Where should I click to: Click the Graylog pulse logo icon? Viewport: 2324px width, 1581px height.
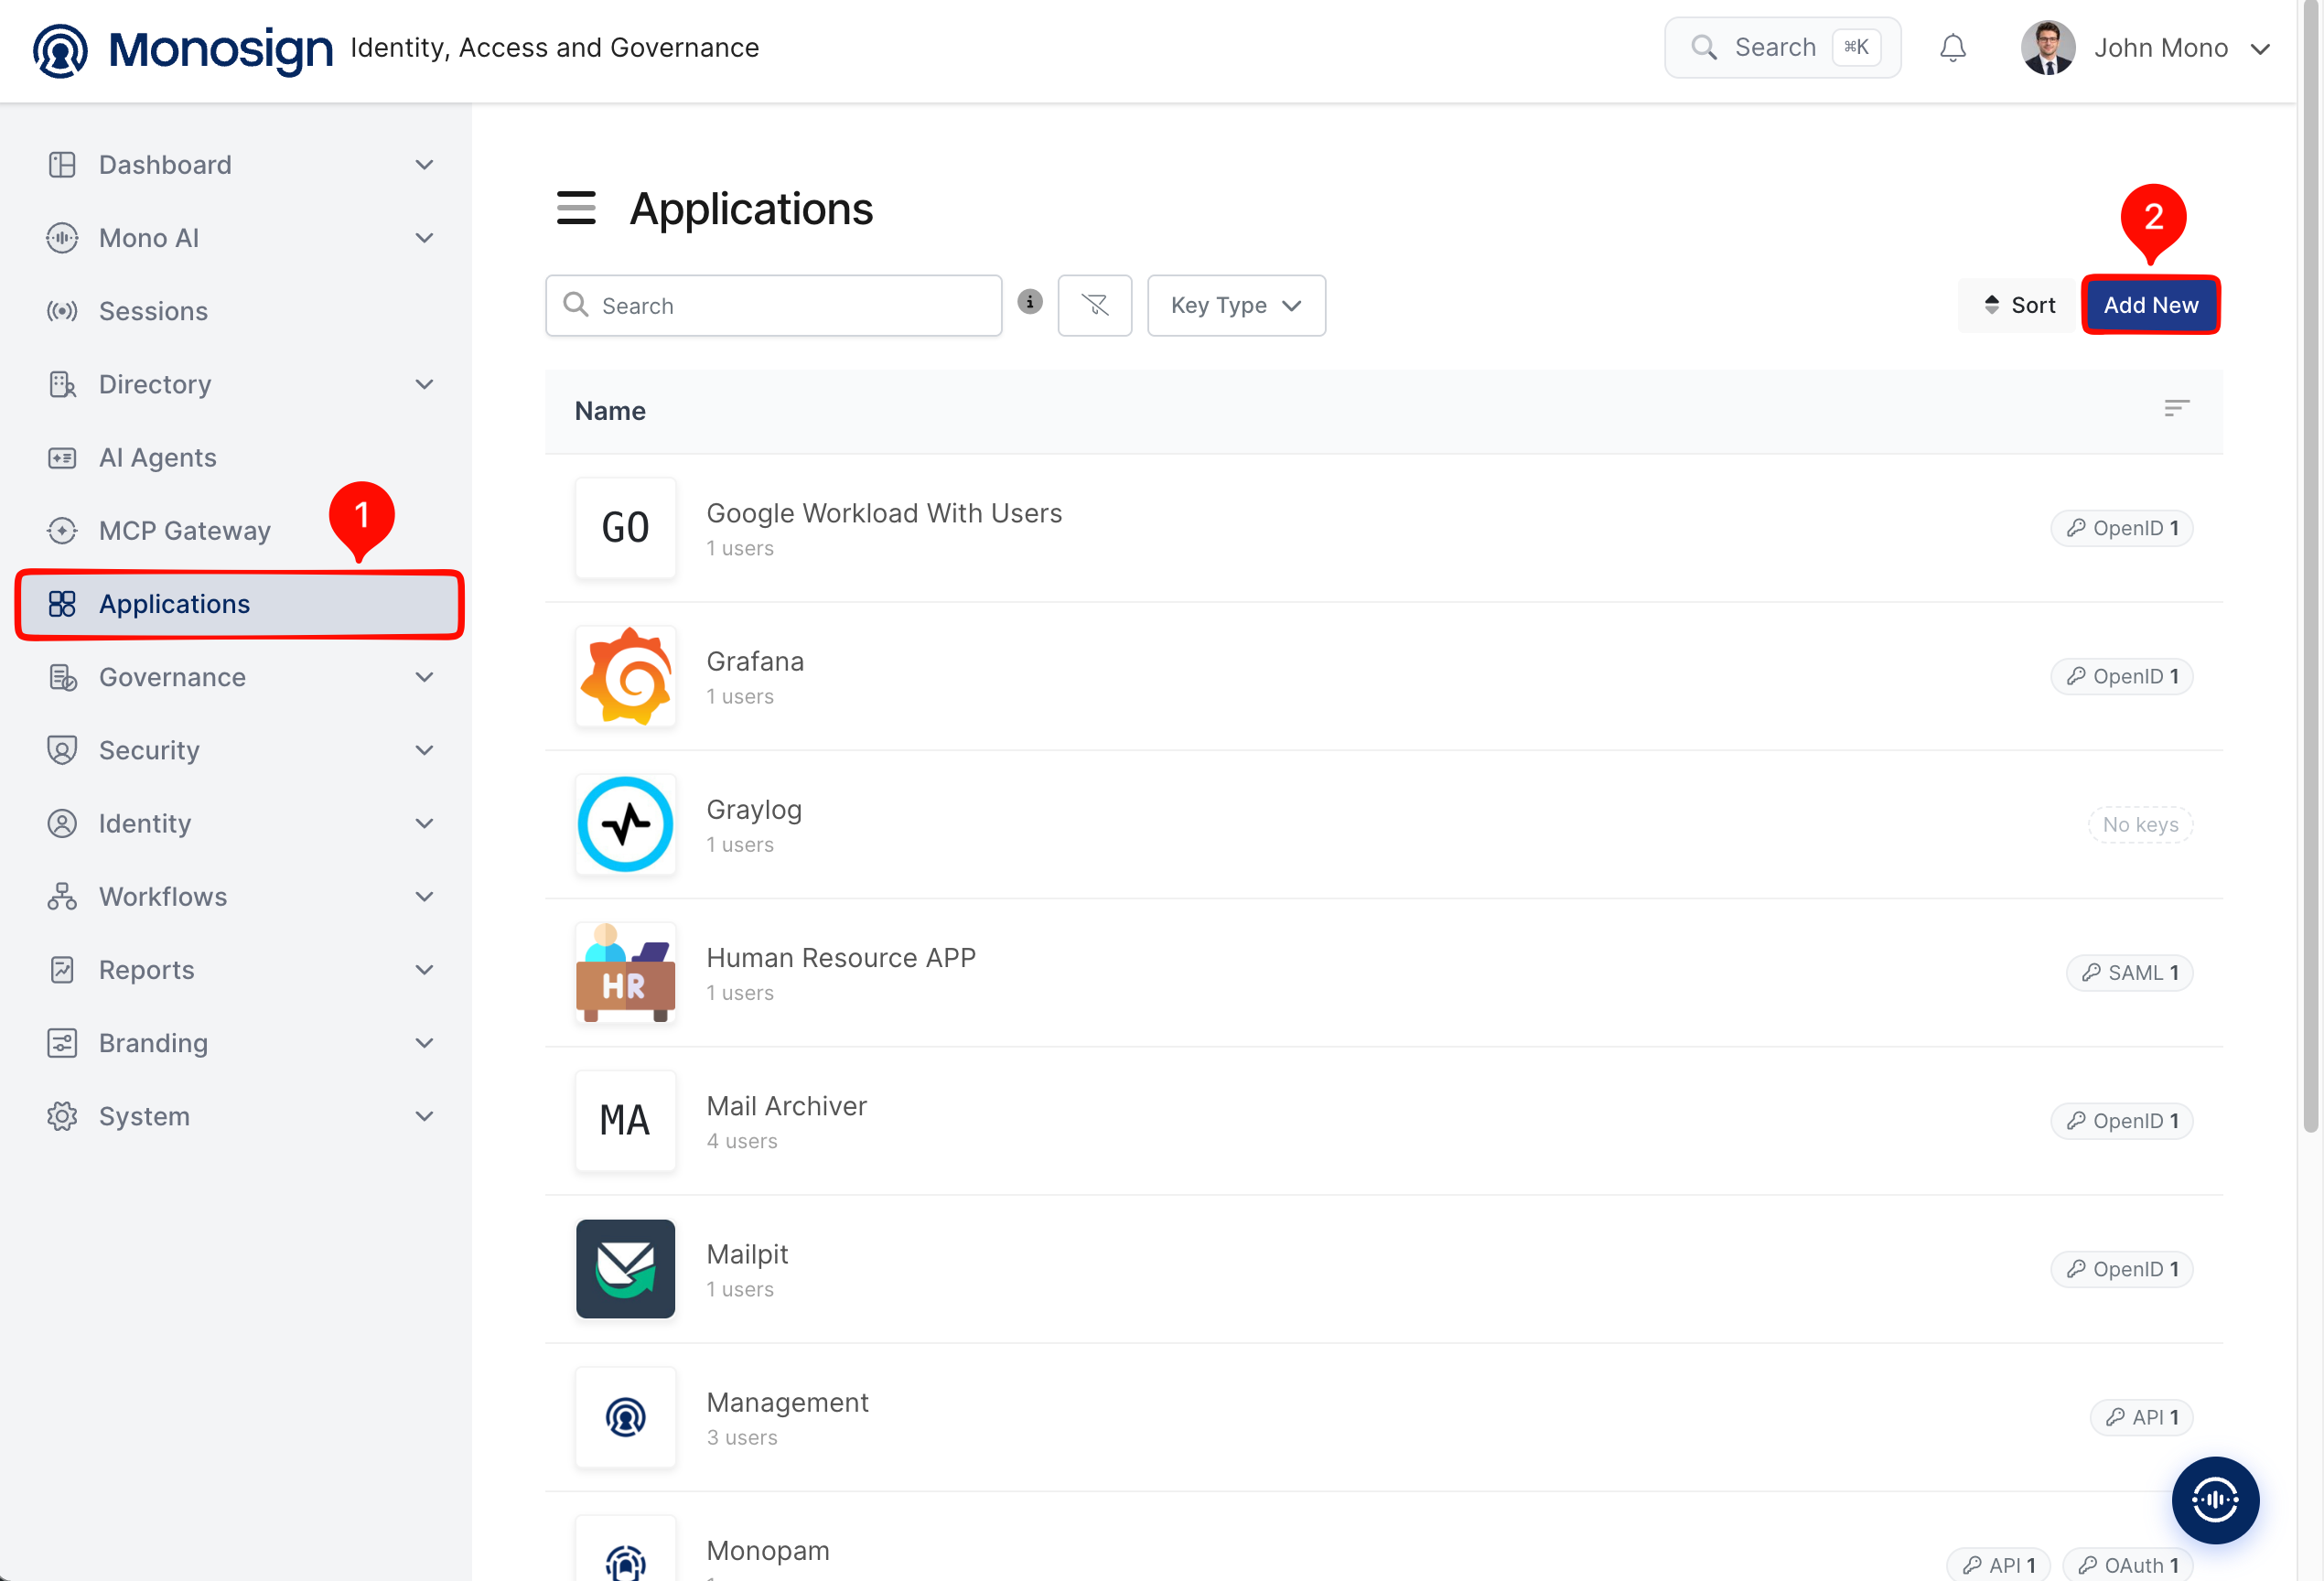tap(625, 824)
